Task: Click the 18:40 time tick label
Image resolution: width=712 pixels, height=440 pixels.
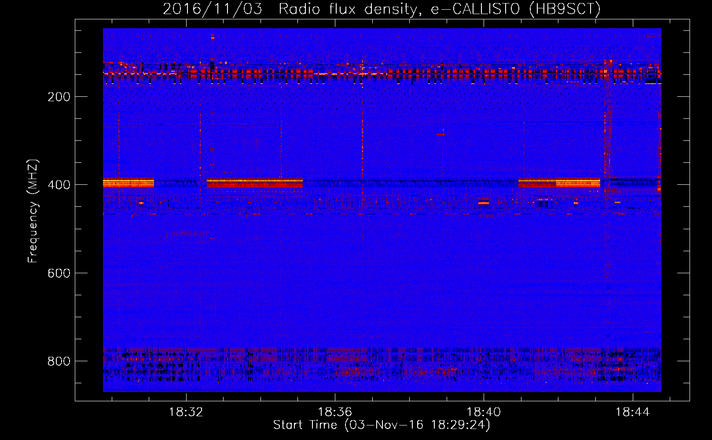Action: [484, 412]
